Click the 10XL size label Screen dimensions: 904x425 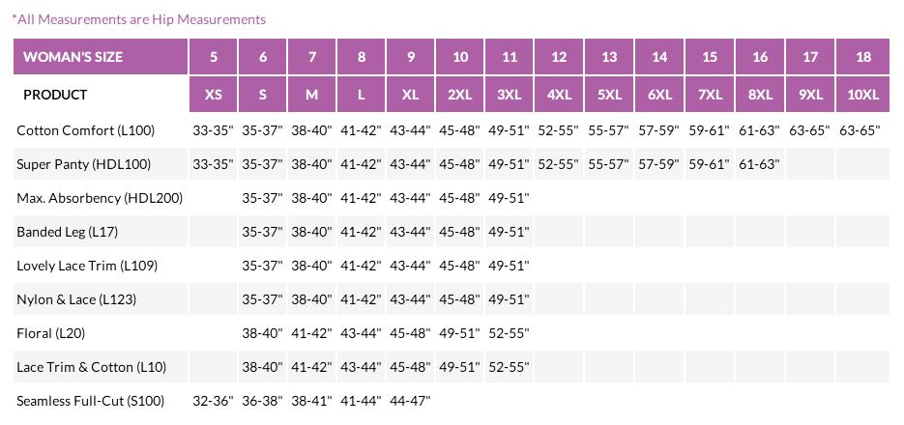[863, 95]
